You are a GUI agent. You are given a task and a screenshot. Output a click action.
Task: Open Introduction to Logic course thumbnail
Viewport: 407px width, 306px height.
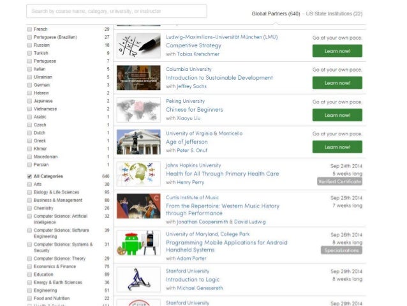pos(138,279)
